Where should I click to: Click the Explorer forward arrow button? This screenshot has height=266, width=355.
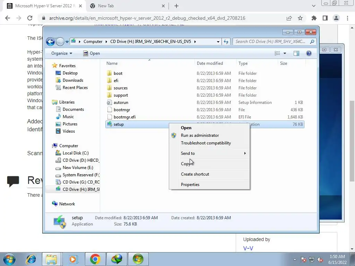[x=60, y=42]
